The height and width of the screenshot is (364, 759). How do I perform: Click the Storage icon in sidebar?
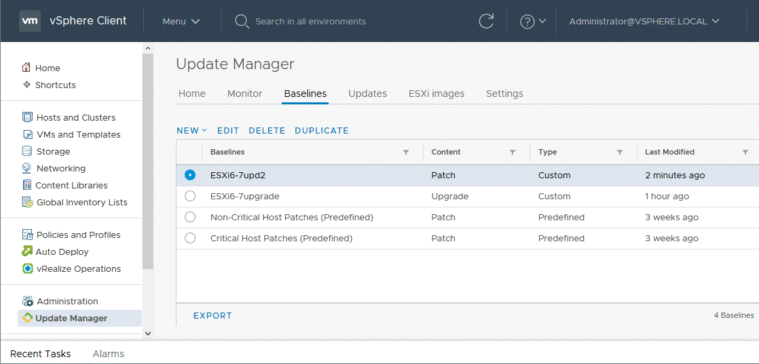tap(27, 151)
